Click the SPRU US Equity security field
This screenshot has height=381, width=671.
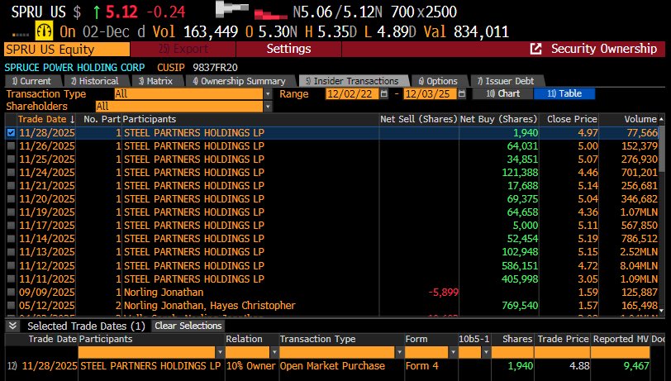pyautogui.click(x=67, y=50)
